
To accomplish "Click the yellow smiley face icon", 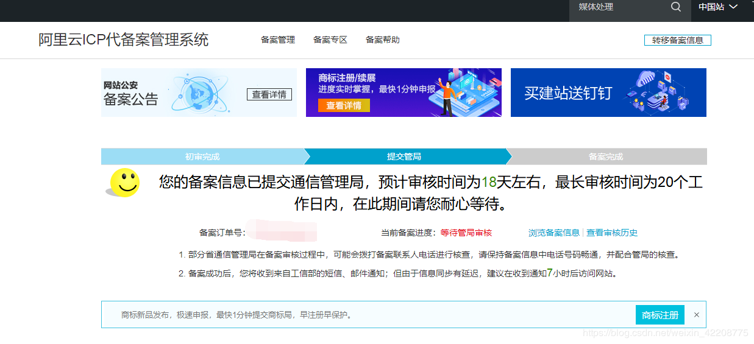I will (126, 182).
